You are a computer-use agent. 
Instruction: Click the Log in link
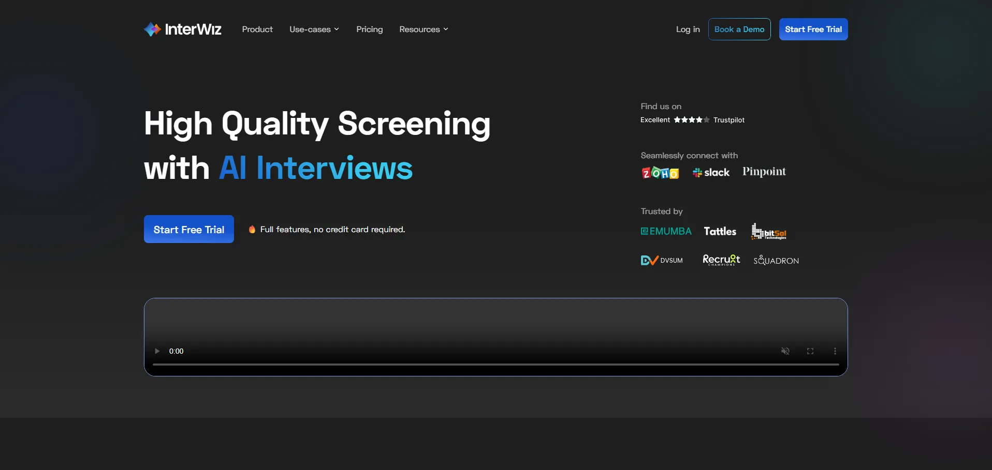[688, 29]
